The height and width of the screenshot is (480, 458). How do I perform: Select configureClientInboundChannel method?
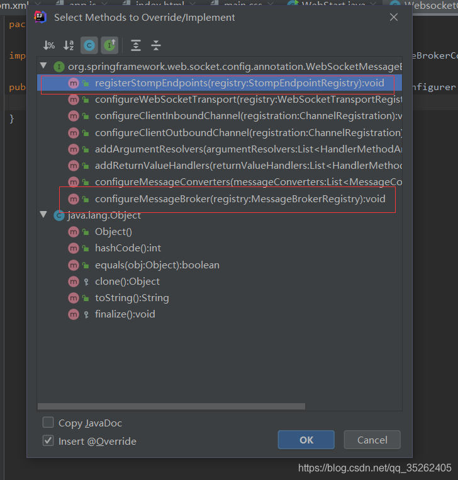click(x=220, y=116)
